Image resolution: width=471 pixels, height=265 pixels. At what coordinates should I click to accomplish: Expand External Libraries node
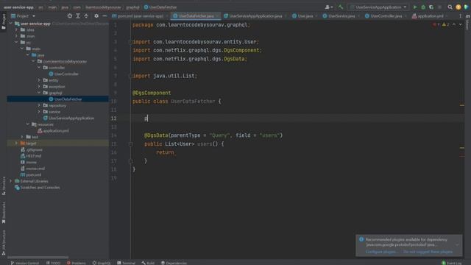click(x=11, y=181)
